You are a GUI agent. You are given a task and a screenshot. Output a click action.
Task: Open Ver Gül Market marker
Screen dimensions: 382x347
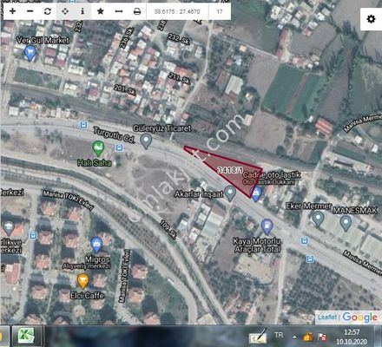click(30, 53)
